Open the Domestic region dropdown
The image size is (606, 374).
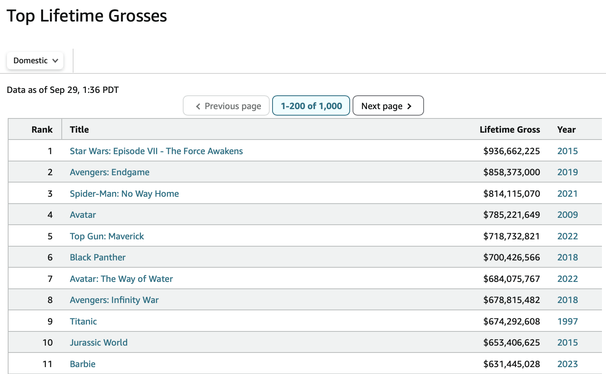(x=35, y=60)
